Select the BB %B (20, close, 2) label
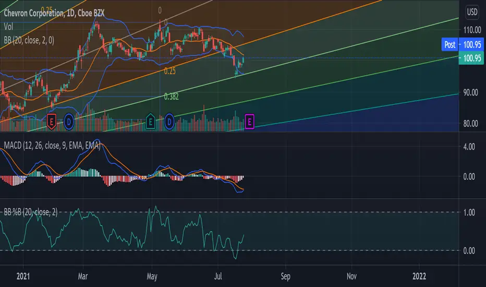 [x=31, y=212]
